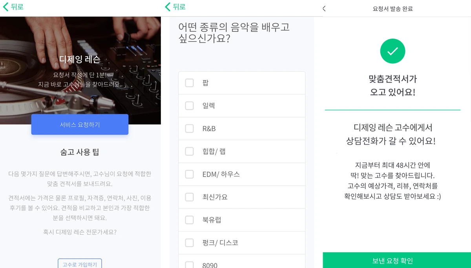Image resolution: width=471 pixels, height=268 pixels.
Task: Click the 뒤로 back arrow above the music question
Action: [167, 7]
